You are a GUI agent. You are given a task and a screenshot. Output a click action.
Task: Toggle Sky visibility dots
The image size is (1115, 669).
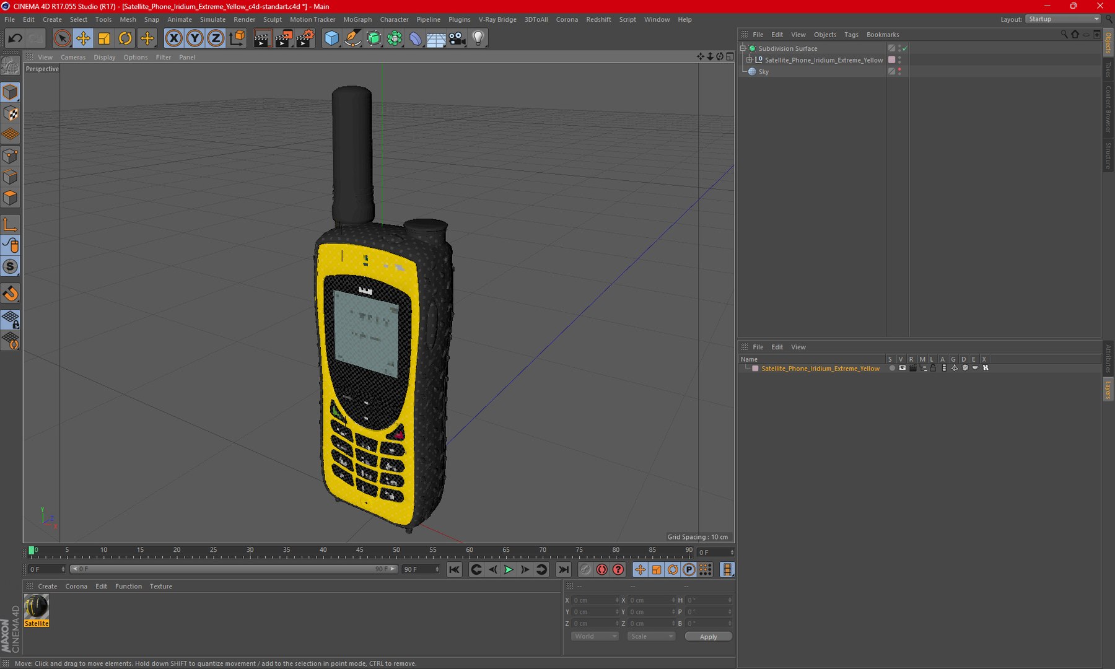pyautogui.click(x=899, y=72)
